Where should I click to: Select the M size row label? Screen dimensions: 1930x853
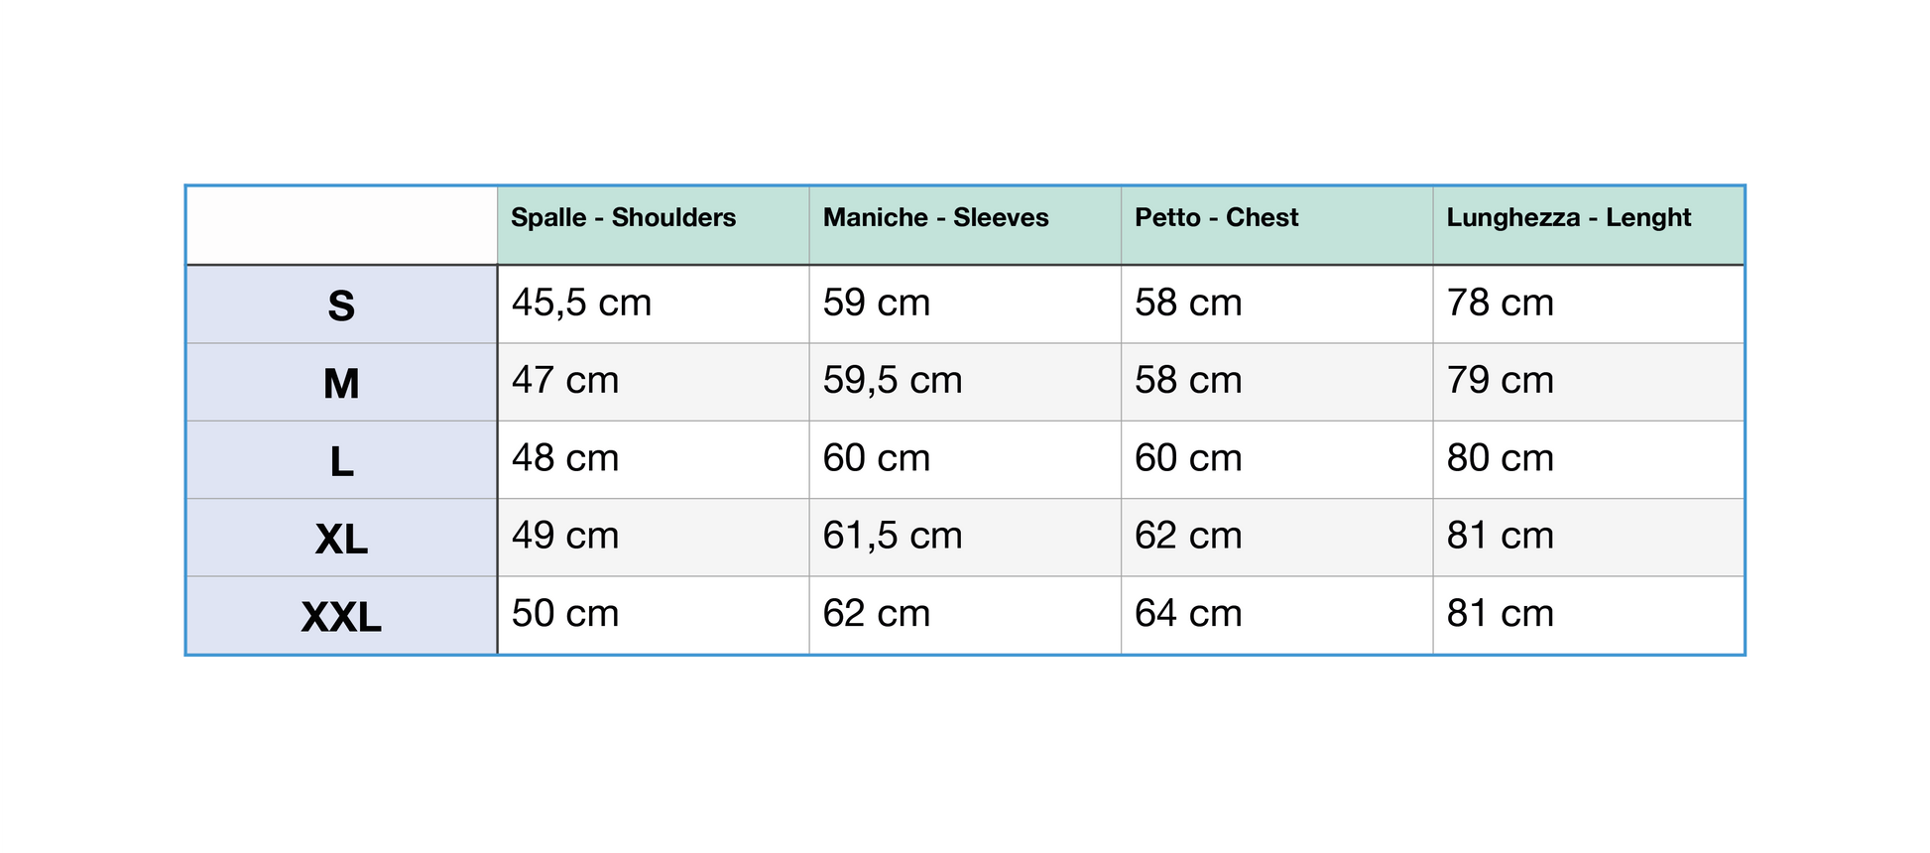pyautogui.click(x=341, y=383)
